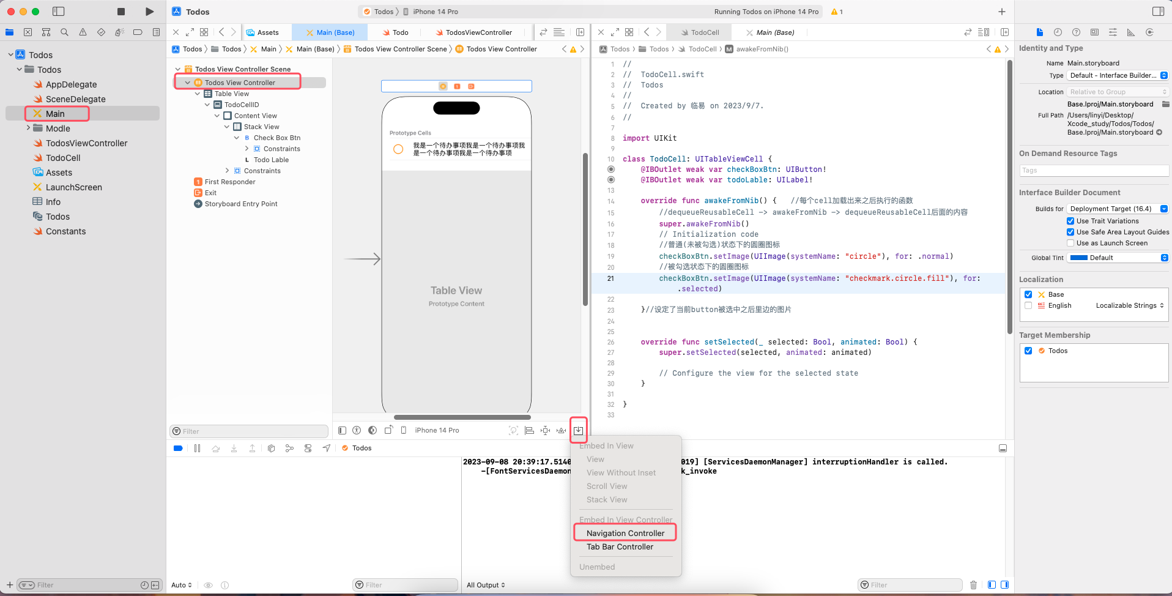This screenshot has width=1172, height=596.
Task: Select Tab Bar Controller in the popup
Action: click(620, 546)
